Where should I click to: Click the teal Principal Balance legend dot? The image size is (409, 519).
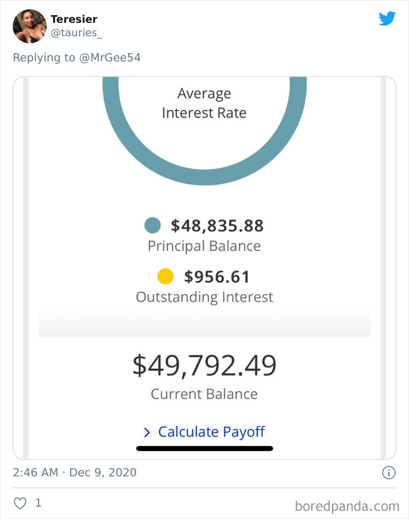coord(153,225)
